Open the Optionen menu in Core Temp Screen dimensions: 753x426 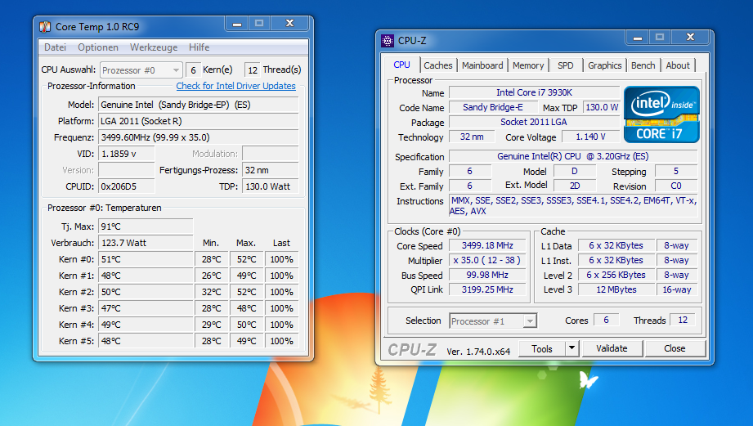[98, 47]
